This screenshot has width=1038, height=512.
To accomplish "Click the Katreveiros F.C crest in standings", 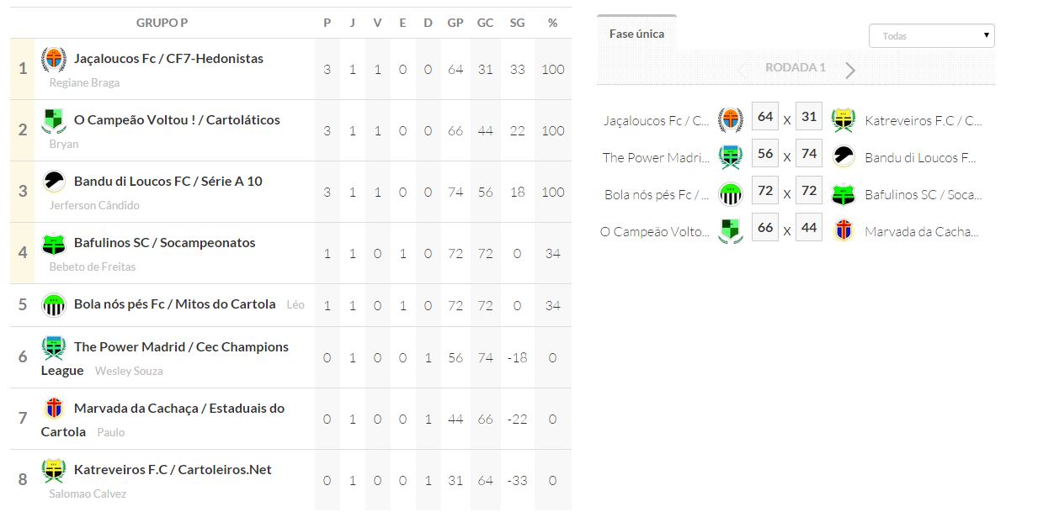I will [54, 470].
